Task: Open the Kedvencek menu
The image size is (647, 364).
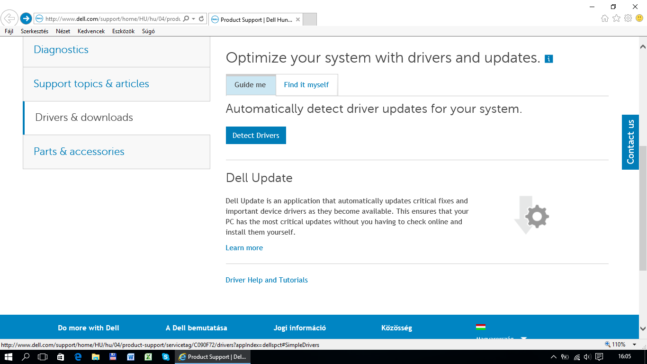Action: (91, 31)
